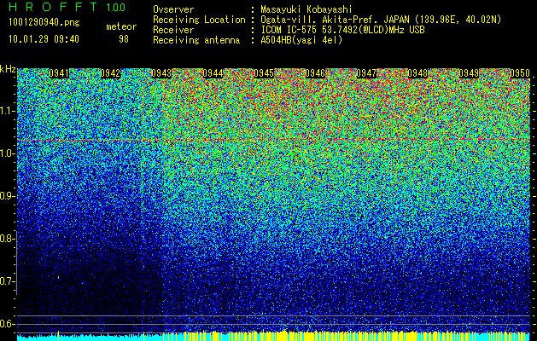Click the 1.1 frequency axis label
The height and width of the screenshot is (341, 537).
[6, 111]
